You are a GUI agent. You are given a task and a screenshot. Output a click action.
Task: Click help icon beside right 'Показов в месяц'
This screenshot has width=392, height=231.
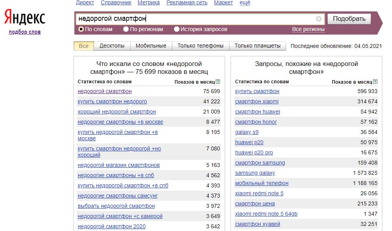pyautogui.click(x=375, y=82)
